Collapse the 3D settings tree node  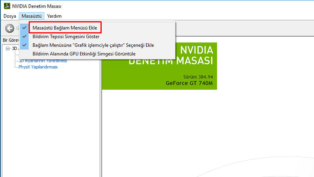(8, 48)
